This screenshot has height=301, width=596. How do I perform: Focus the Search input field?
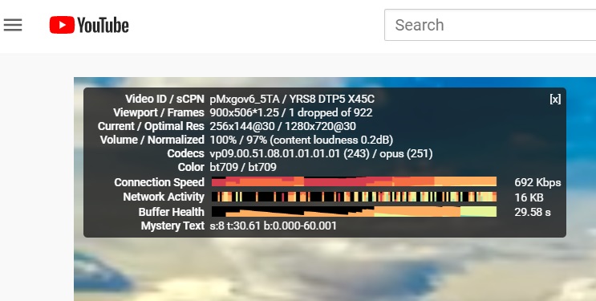[x=490, y=25]
